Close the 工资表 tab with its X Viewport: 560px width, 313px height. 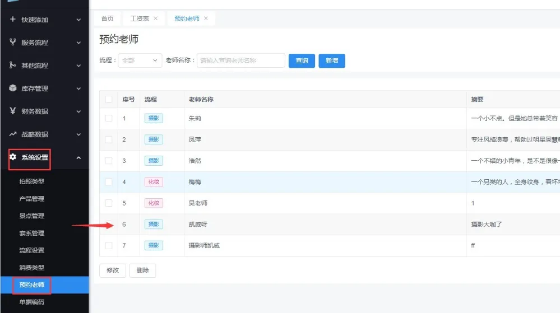point(156,18)
